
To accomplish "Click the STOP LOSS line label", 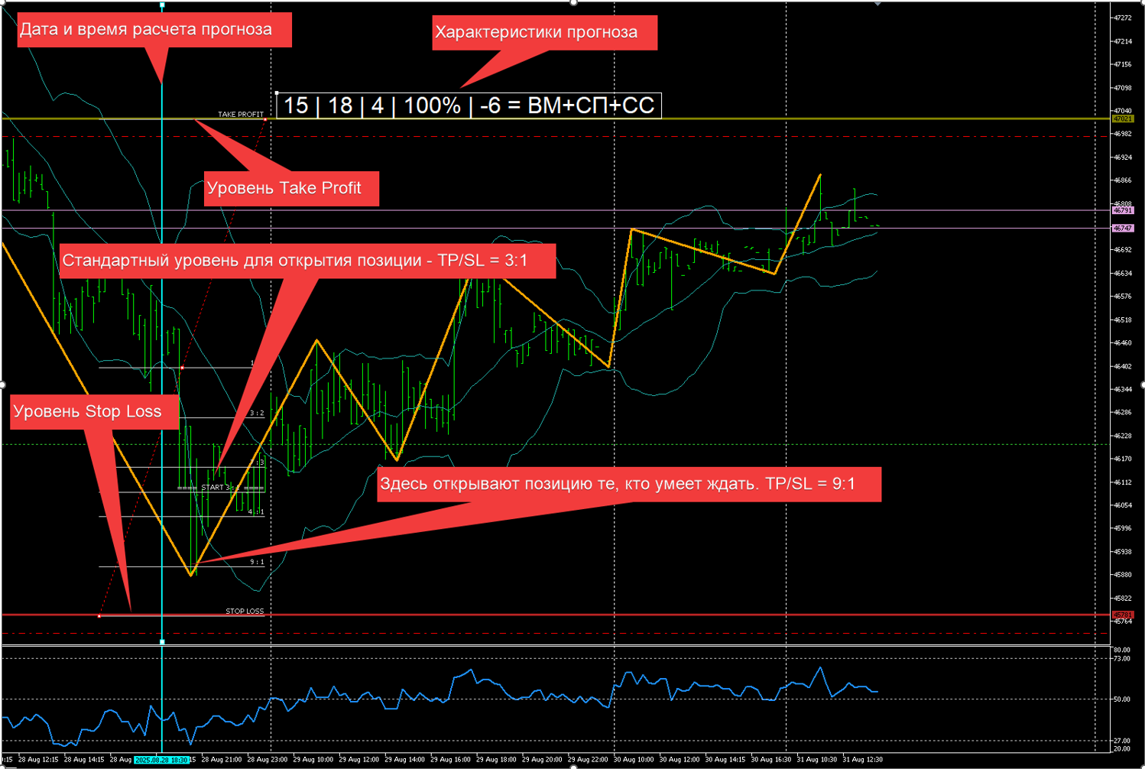I will pyautogui.click(x=244, y=611).
